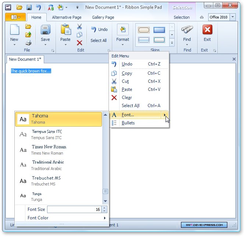
Task: Select the Times New Roman font entry
Action: click(58, 150)
